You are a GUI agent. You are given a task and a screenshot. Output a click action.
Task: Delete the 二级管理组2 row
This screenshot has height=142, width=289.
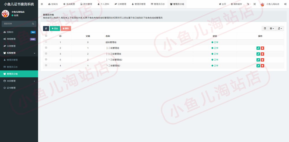tap(262, 66)
